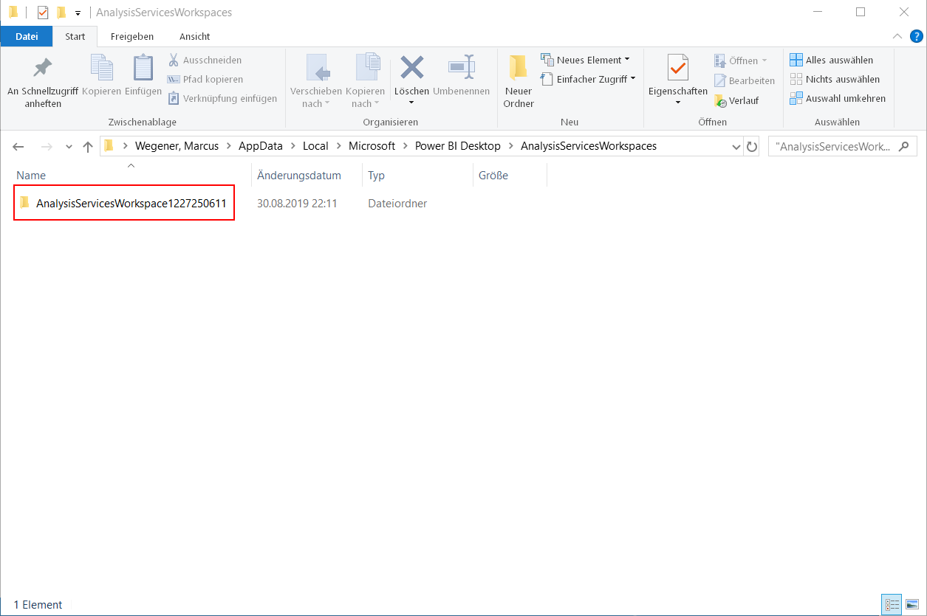Screen dimensions: 927x616
Task: Click the Umbenennen icon
Action: point(462,68)
